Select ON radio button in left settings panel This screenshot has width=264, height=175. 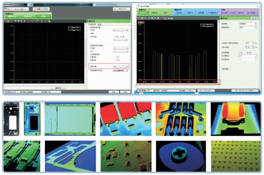121,37
